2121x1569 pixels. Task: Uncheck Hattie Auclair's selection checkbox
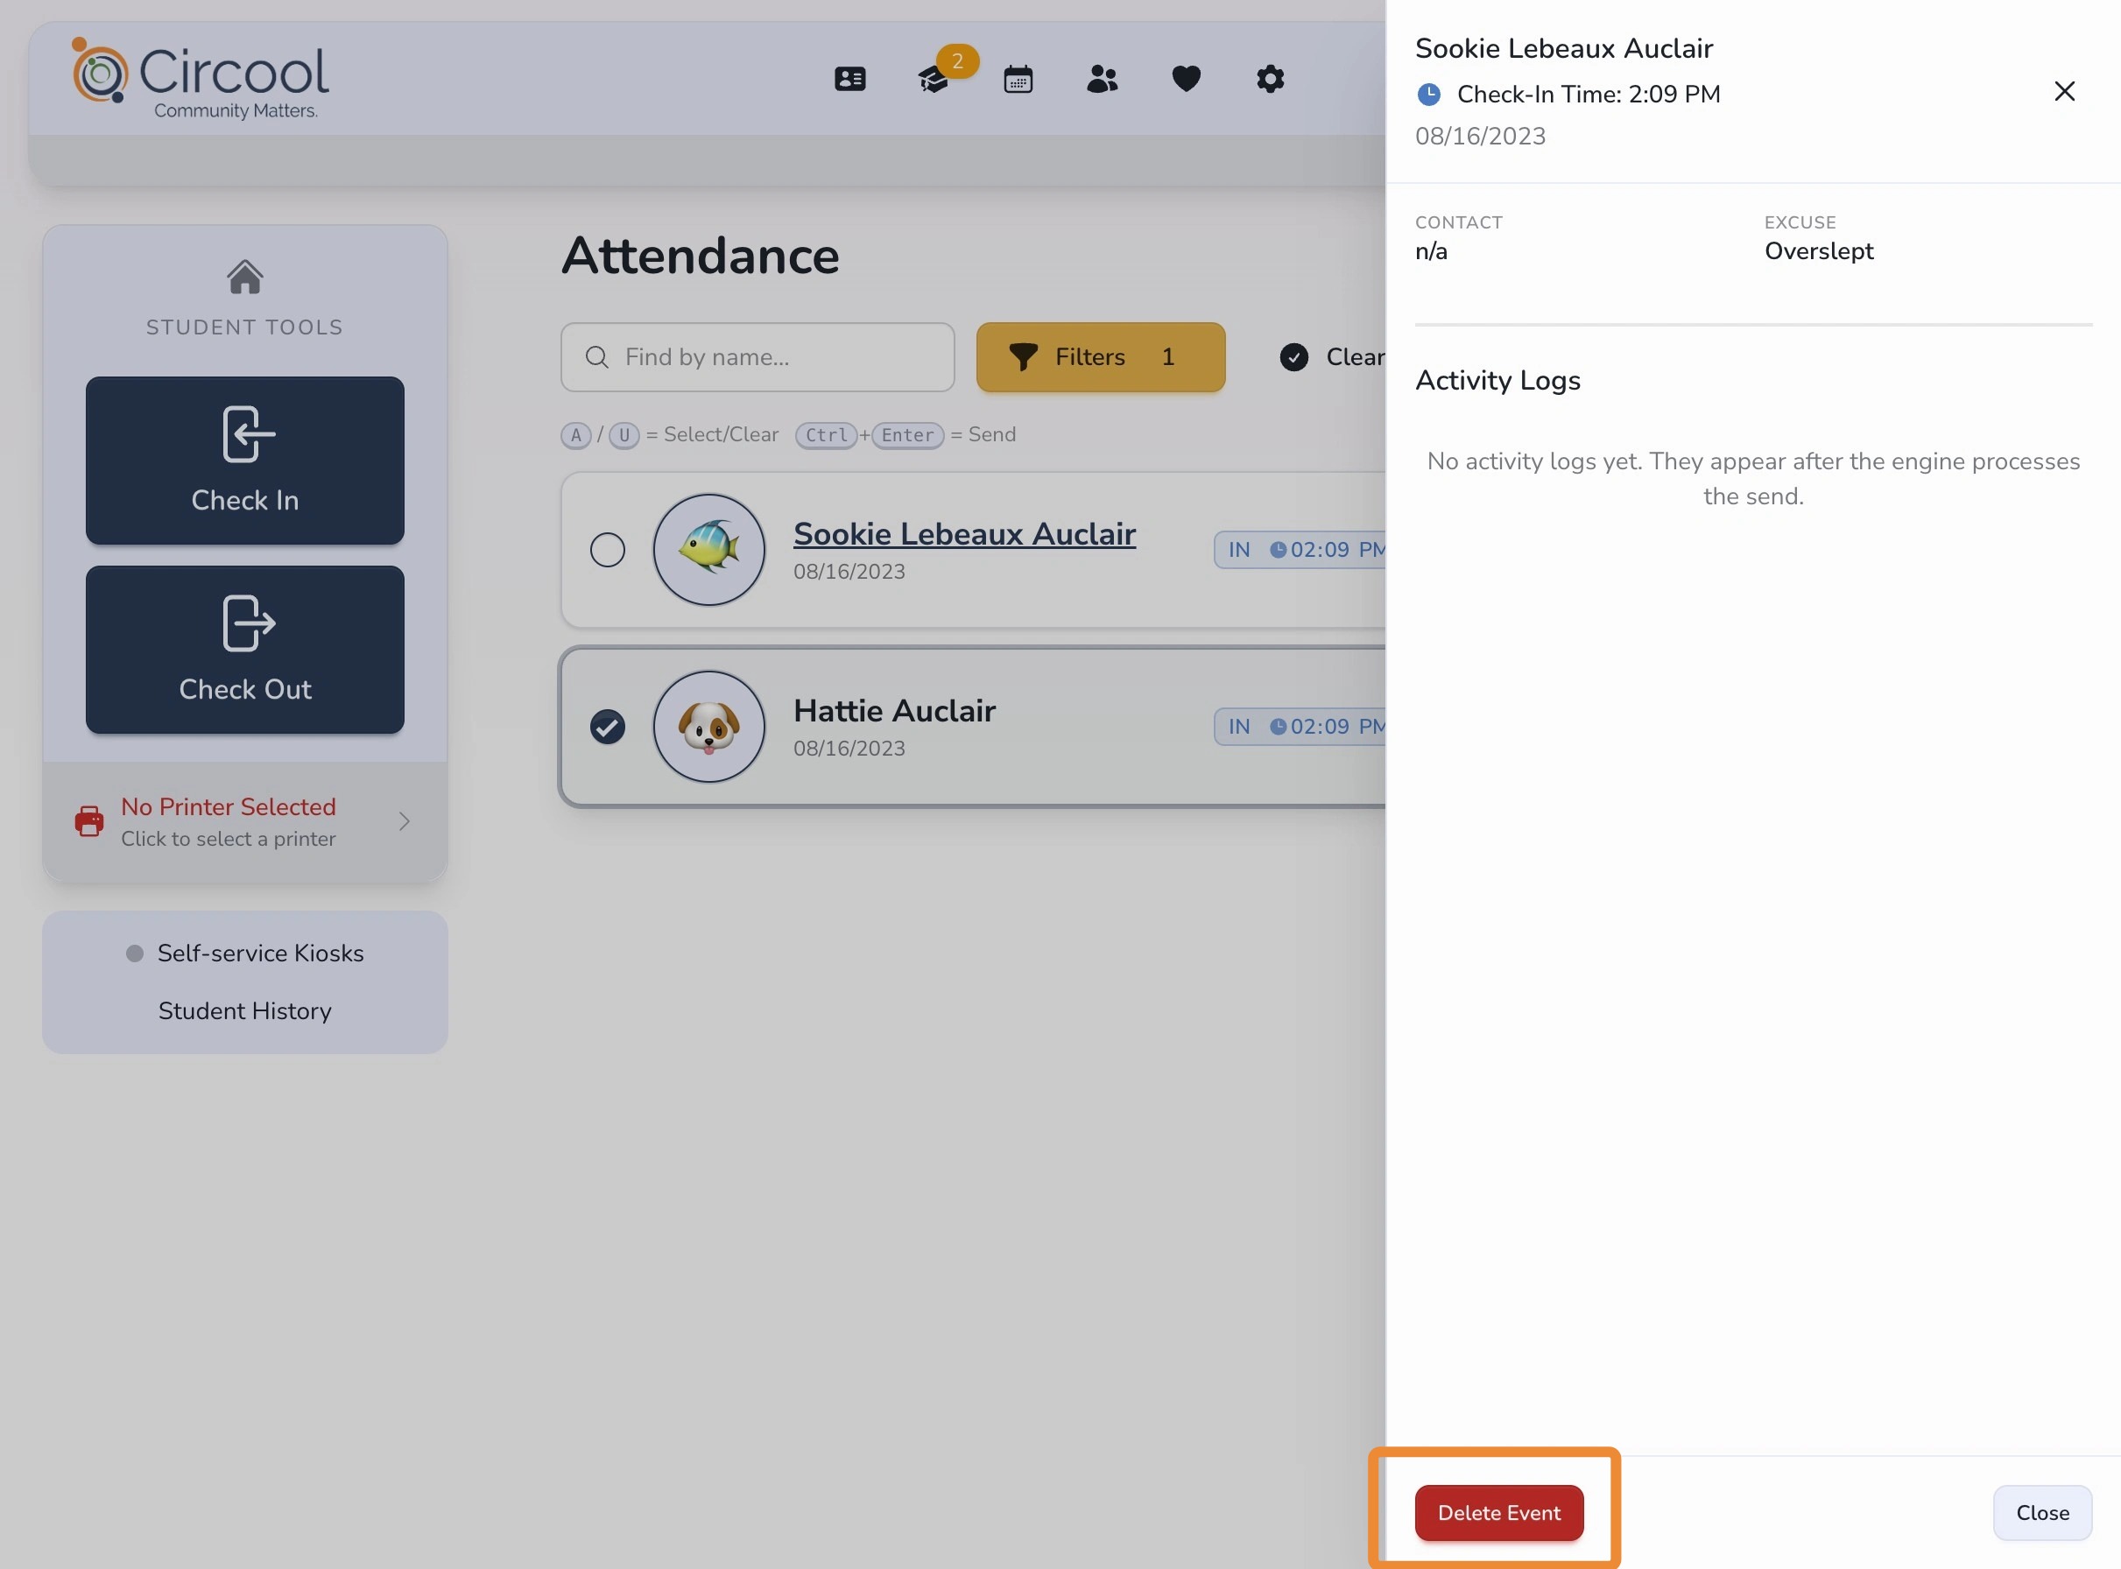click(607, 727)
